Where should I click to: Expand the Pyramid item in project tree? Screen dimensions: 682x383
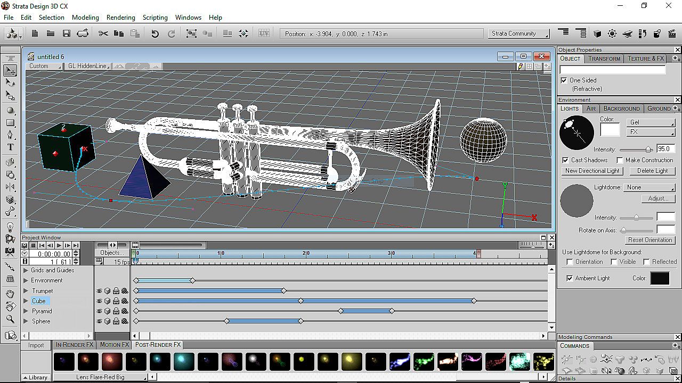pos(26,311)
